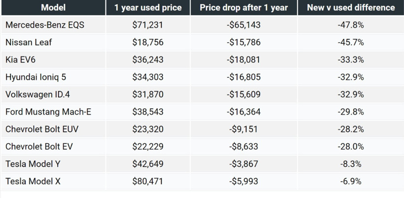Viewport: 404px width, 198px height.
Task: Click the Chevrolet Bolt EUV row label
Action: [42, 129]
